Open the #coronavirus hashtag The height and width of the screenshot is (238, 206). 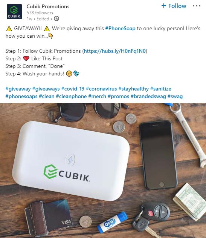(x=101, y=89)
